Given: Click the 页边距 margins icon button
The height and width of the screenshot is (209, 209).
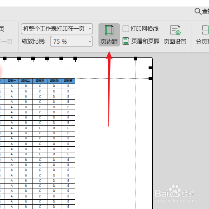Looking at the screenshot, I should (x=109, y=35).
